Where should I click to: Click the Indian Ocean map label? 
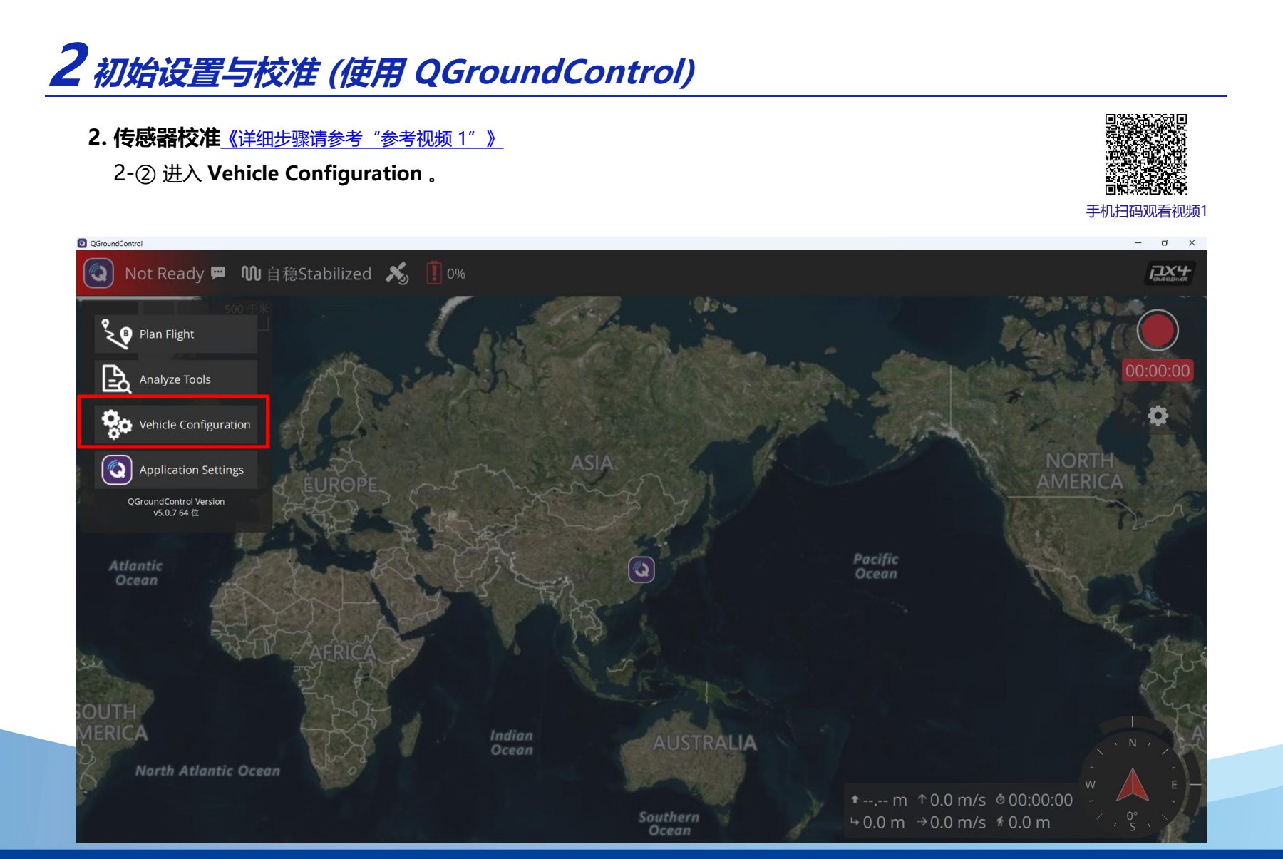click(512, 742)
